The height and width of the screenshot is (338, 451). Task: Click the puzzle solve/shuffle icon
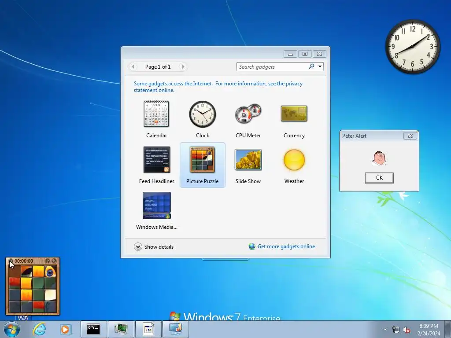[x=54, y=261]
